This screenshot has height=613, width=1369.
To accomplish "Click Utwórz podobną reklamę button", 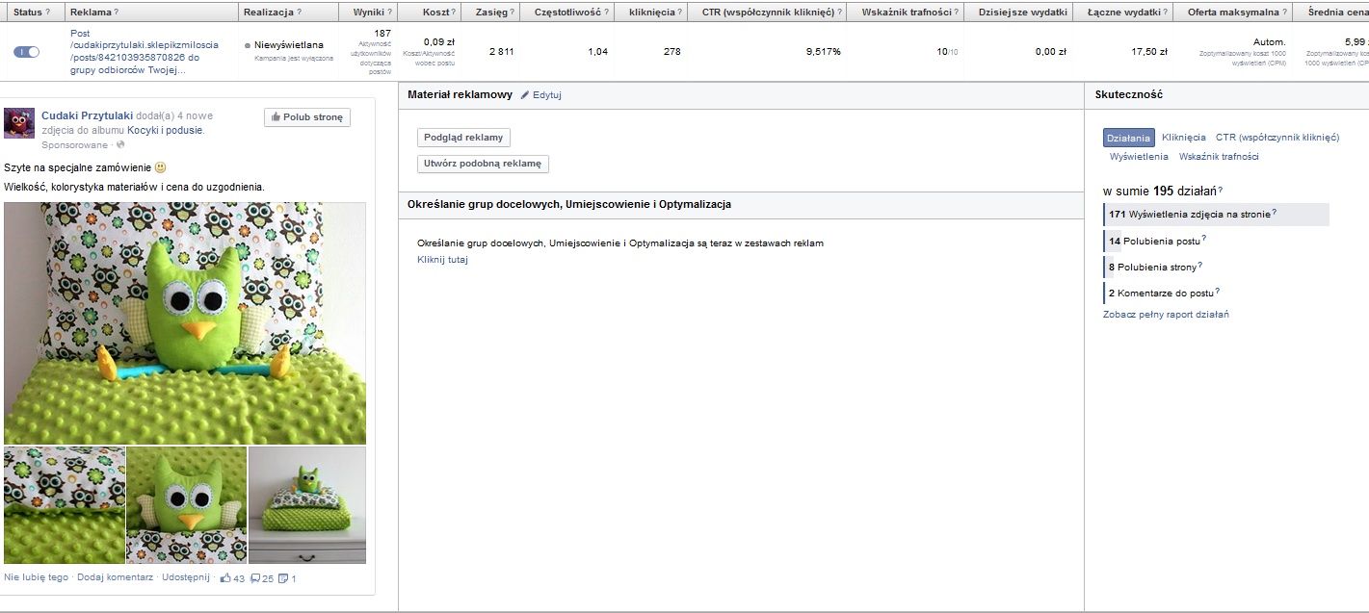I will pyautogui.click(x=483, y=164).
